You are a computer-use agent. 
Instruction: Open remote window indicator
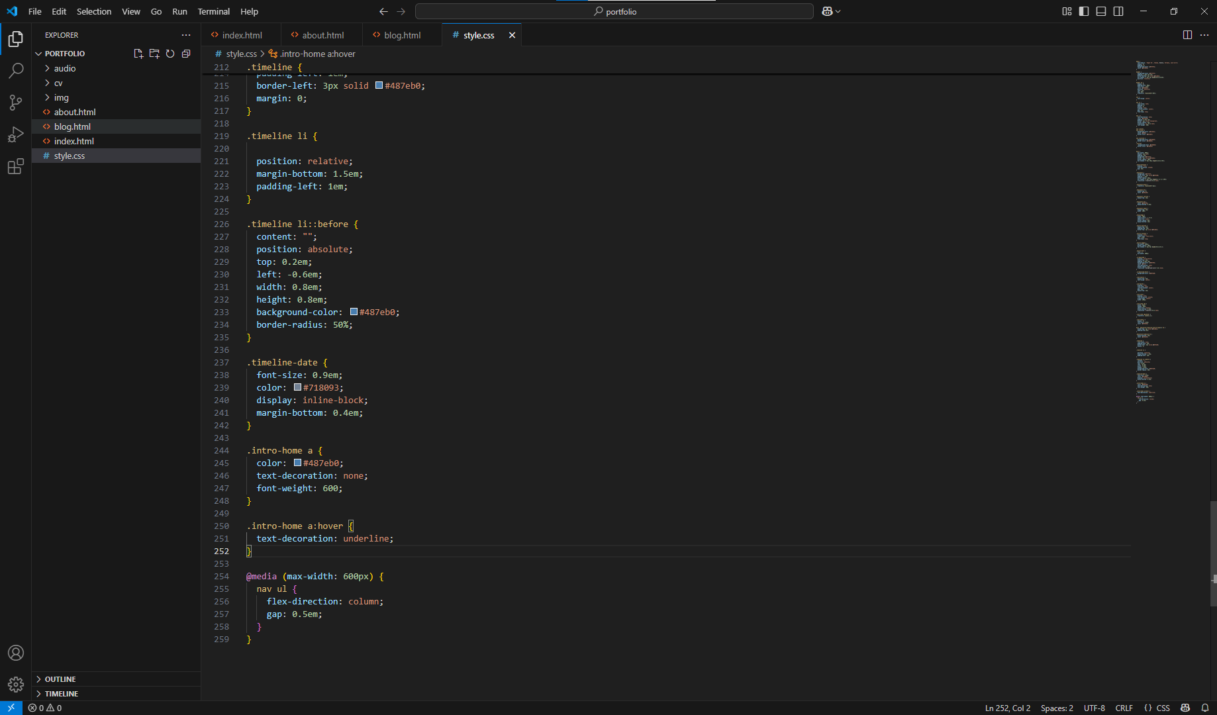tap(11, 708)
